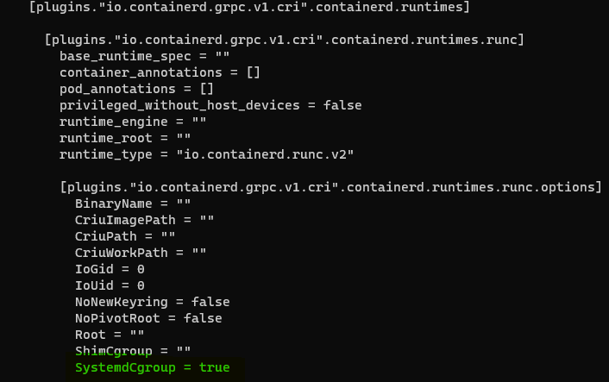Click the container_annotations = [] line
Screen dimensions: 609x382
point(160,72)
